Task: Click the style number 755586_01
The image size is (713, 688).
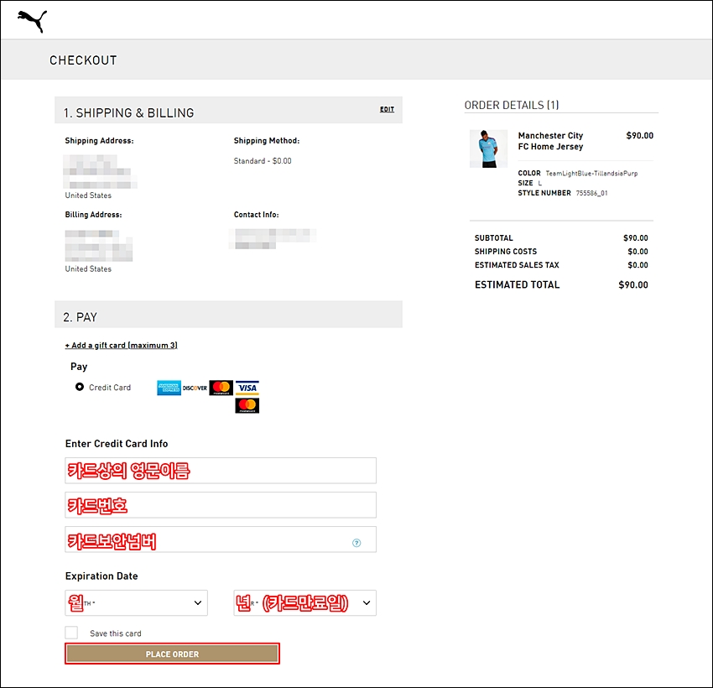Action: (591, 193)
